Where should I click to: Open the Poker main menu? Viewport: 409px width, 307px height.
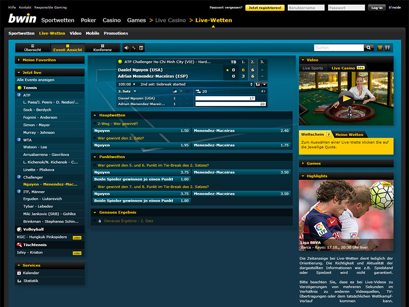[88, 20]
